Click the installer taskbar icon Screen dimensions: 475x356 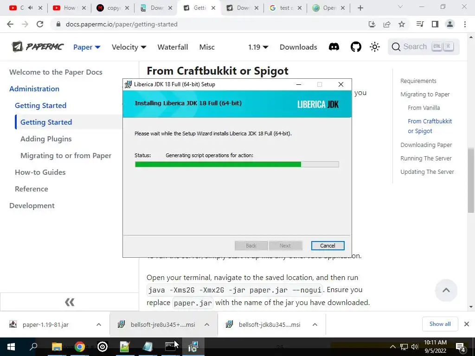click(193, 347)
